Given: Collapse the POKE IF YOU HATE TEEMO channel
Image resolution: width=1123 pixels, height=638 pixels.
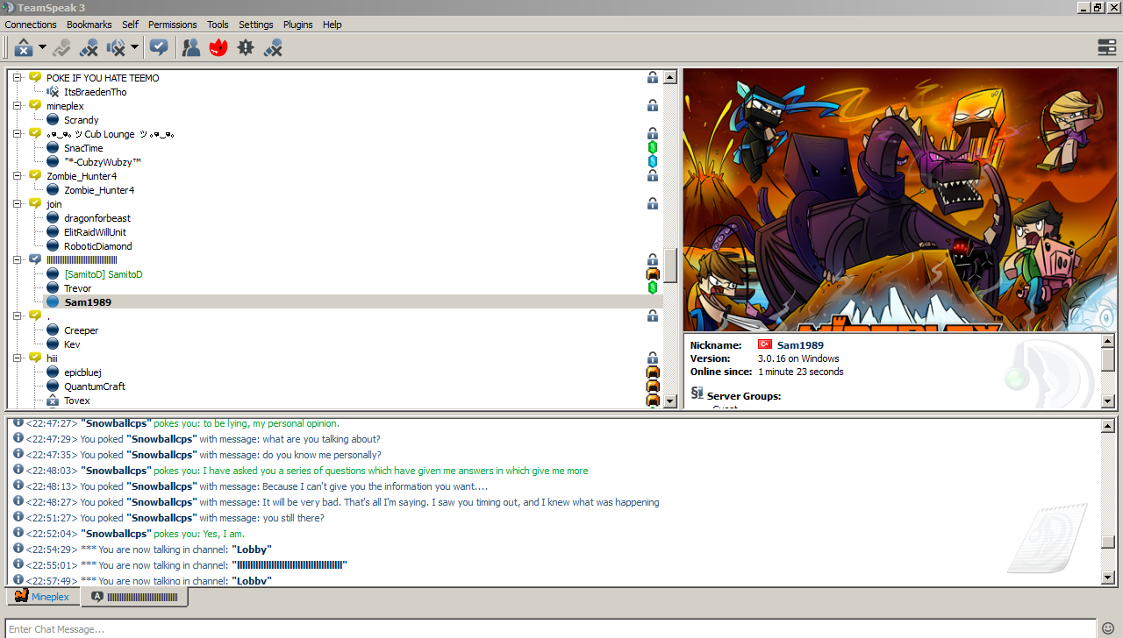Looking at the screenshot, I should click(x=17, y=78).
